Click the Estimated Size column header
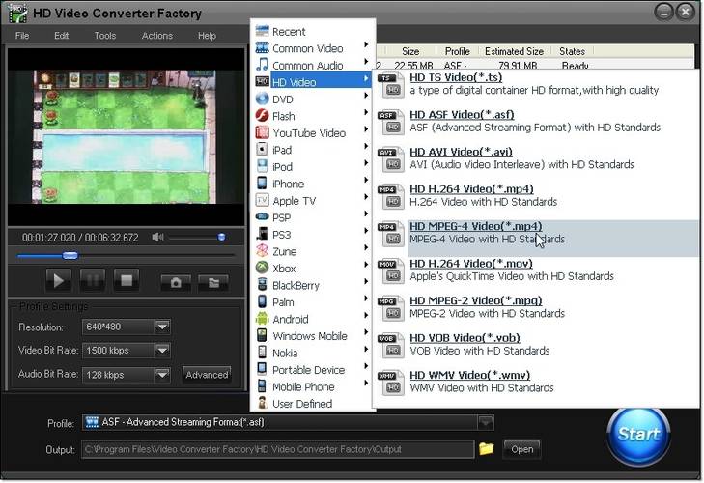Image resolution: width=704 pixels, height=483 pixels. (x=515, y=51)
